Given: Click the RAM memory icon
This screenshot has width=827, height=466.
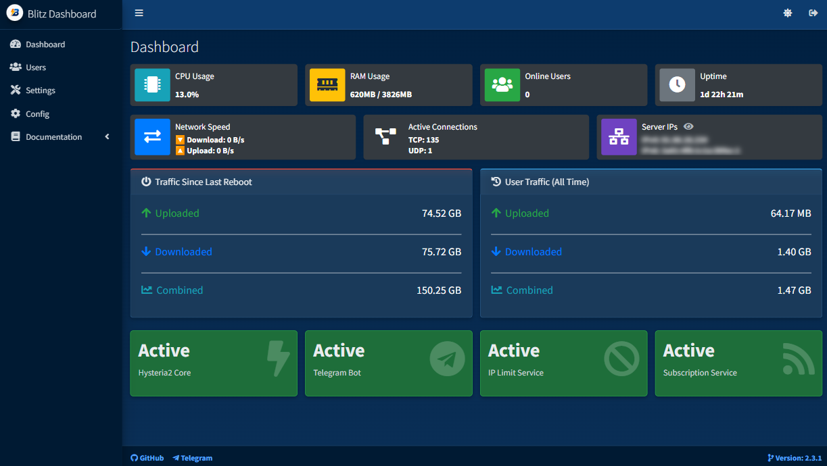Looking at the screenshot, I should point(327,84).
